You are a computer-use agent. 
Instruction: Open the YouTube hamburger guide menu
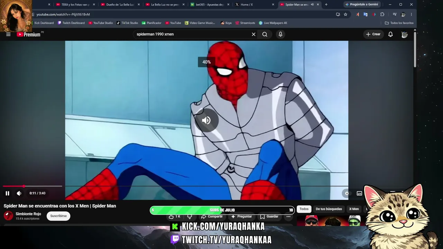tap(8, 34)
